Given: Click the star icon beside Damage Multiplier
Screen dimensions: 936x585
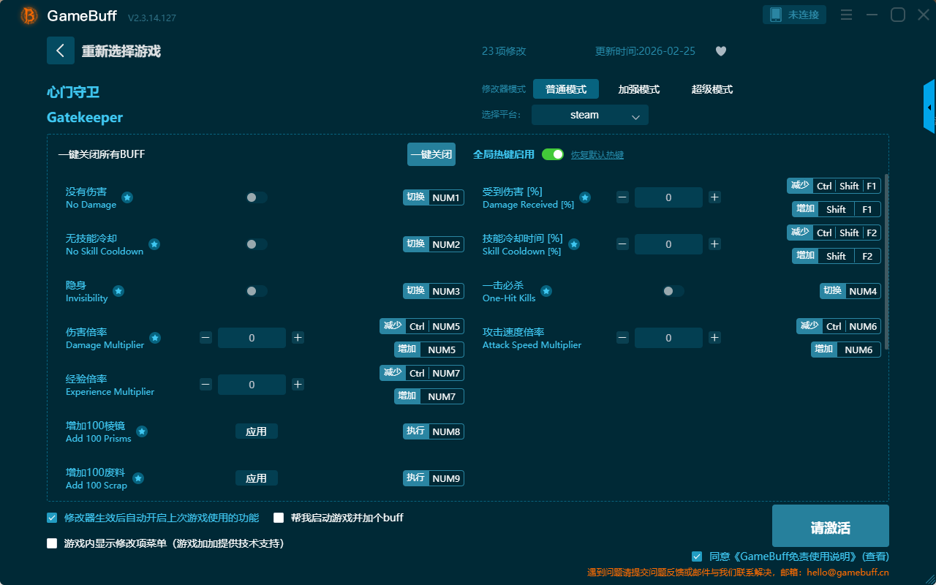Looking at the screenshot, I should [x=155, y=338].
